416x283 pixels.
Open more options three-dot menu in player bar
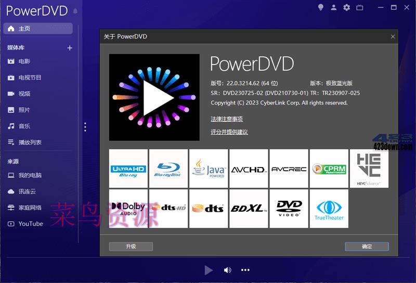[x=245, y=270]
